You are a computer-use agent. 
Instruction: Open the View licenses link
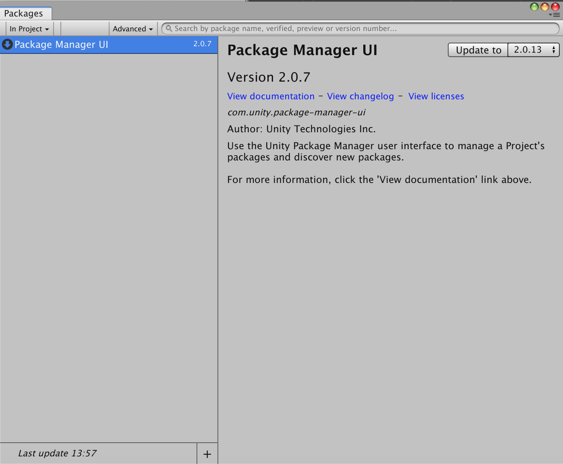pos(436,96)
